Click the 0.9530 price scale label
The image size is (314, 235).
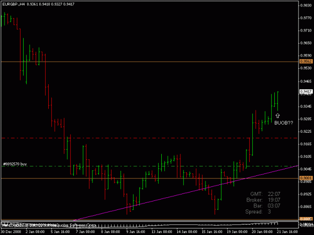[306, 68]
